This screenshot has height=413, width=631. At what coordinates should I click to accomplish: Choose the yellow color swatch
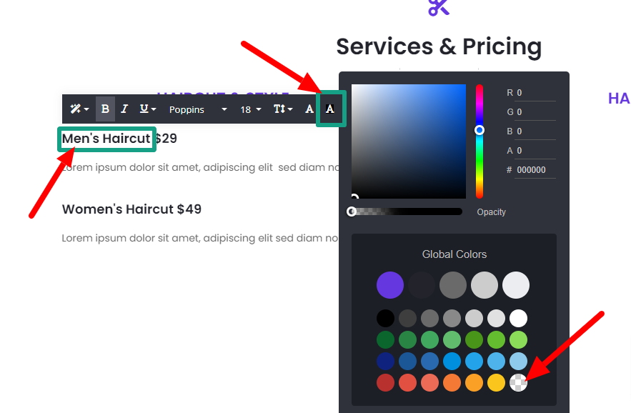click(x=496, y=383)
